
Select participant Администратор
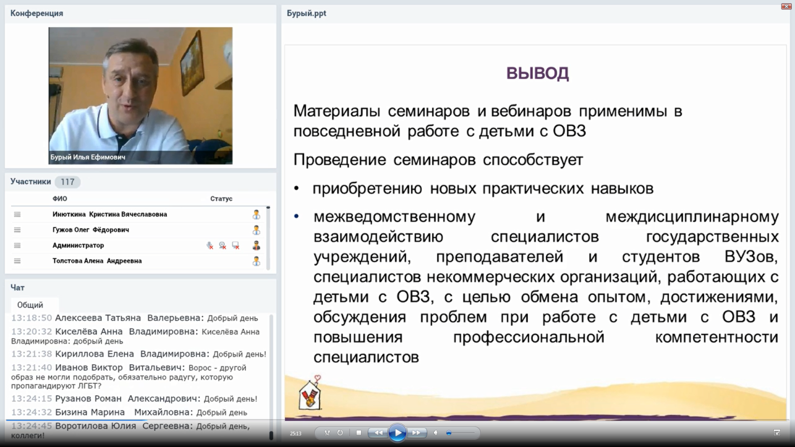coord(78,245)
